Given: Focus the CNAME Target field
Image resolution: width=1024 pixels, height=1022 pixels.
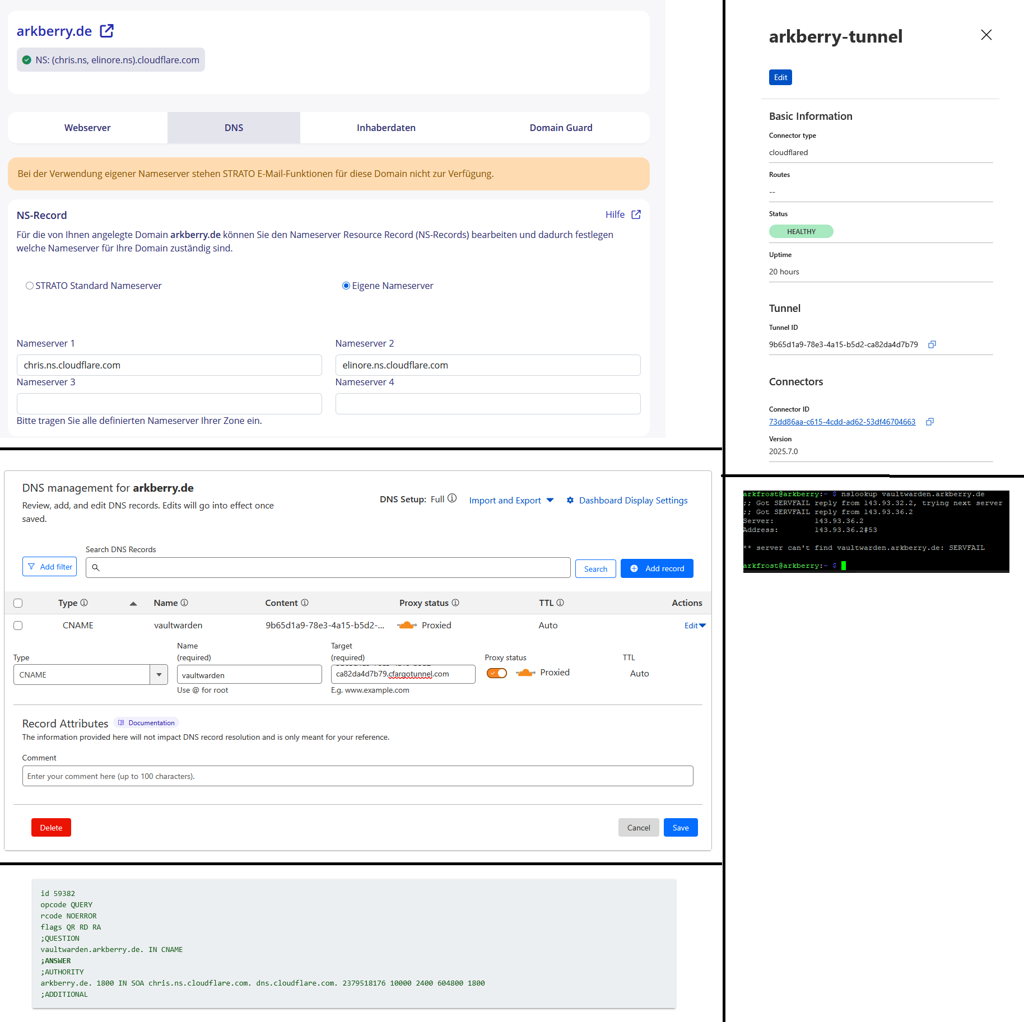Looking at the screenshot, I should tap(403, 674).
